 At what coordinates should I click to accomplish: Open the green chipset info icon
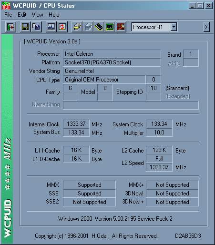110,27
